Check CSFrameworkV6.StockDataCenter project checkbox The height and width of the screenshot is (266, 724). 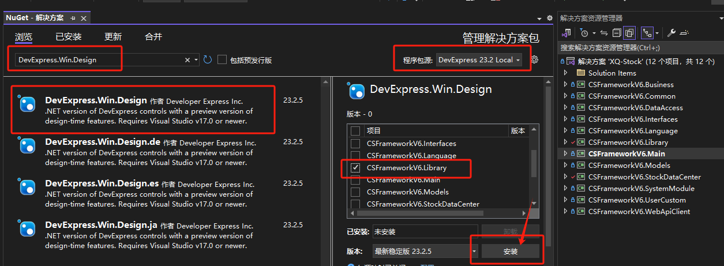(355, 204)
